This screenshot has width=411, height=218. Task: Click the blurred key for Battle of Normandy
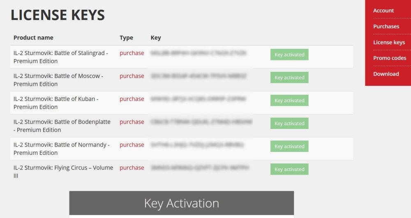tap(197, 145)
